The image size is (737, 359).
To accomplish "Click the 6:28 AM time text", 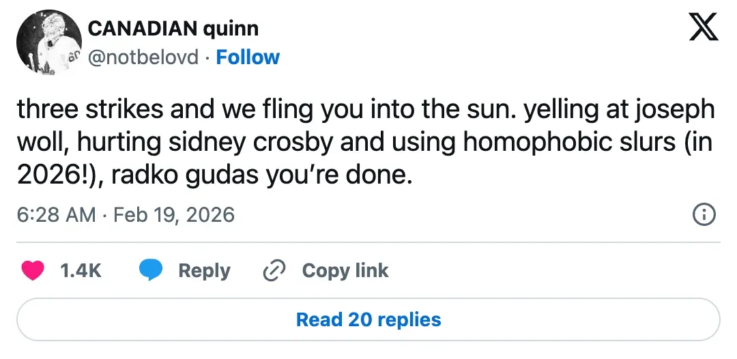I will [x=56, y=216].
